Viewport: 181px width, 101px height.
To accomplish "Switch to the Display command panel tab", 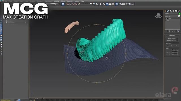I will [x=176, y=11].
